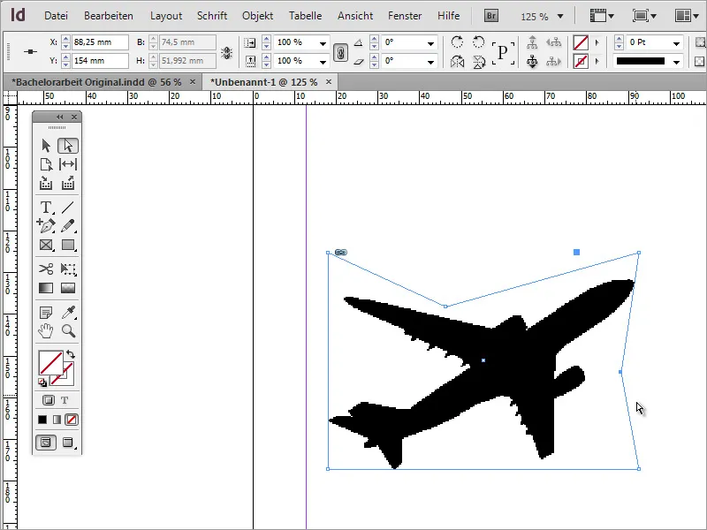Activate the Zoom tool

click(68, 330)
